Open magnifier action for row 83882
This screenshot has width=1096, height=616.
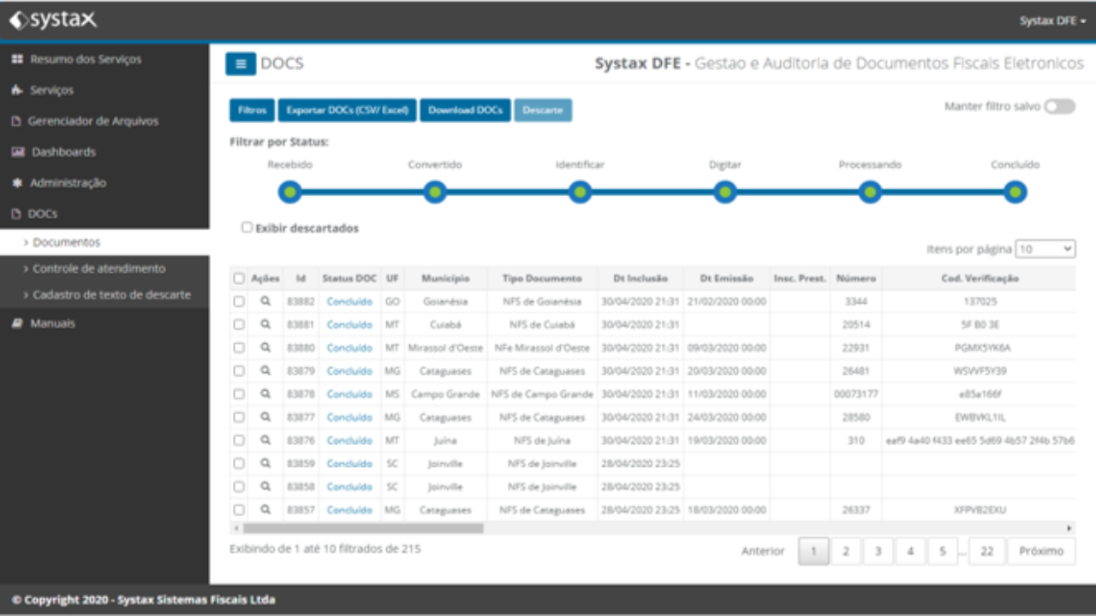(x=265, y=301)
